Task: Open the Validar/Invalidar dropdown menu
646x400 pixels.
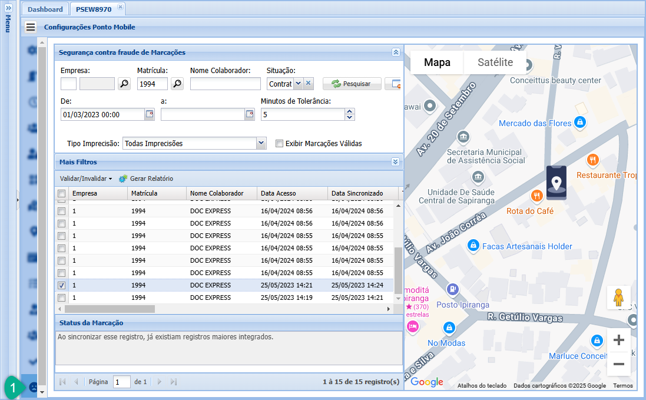Action: point(85,178)
